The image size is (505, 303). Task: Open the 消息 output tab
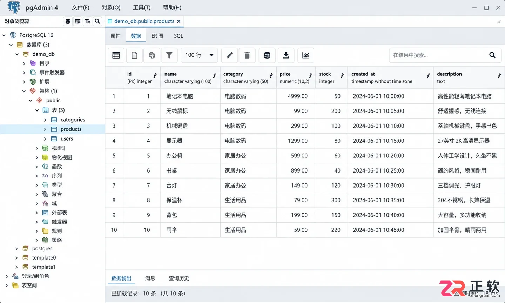[150, 278]
